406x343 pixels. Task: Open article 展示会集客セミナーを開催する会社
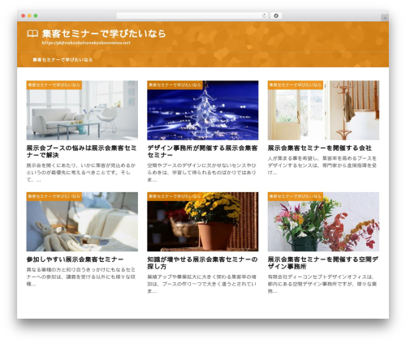click(320, 148)
